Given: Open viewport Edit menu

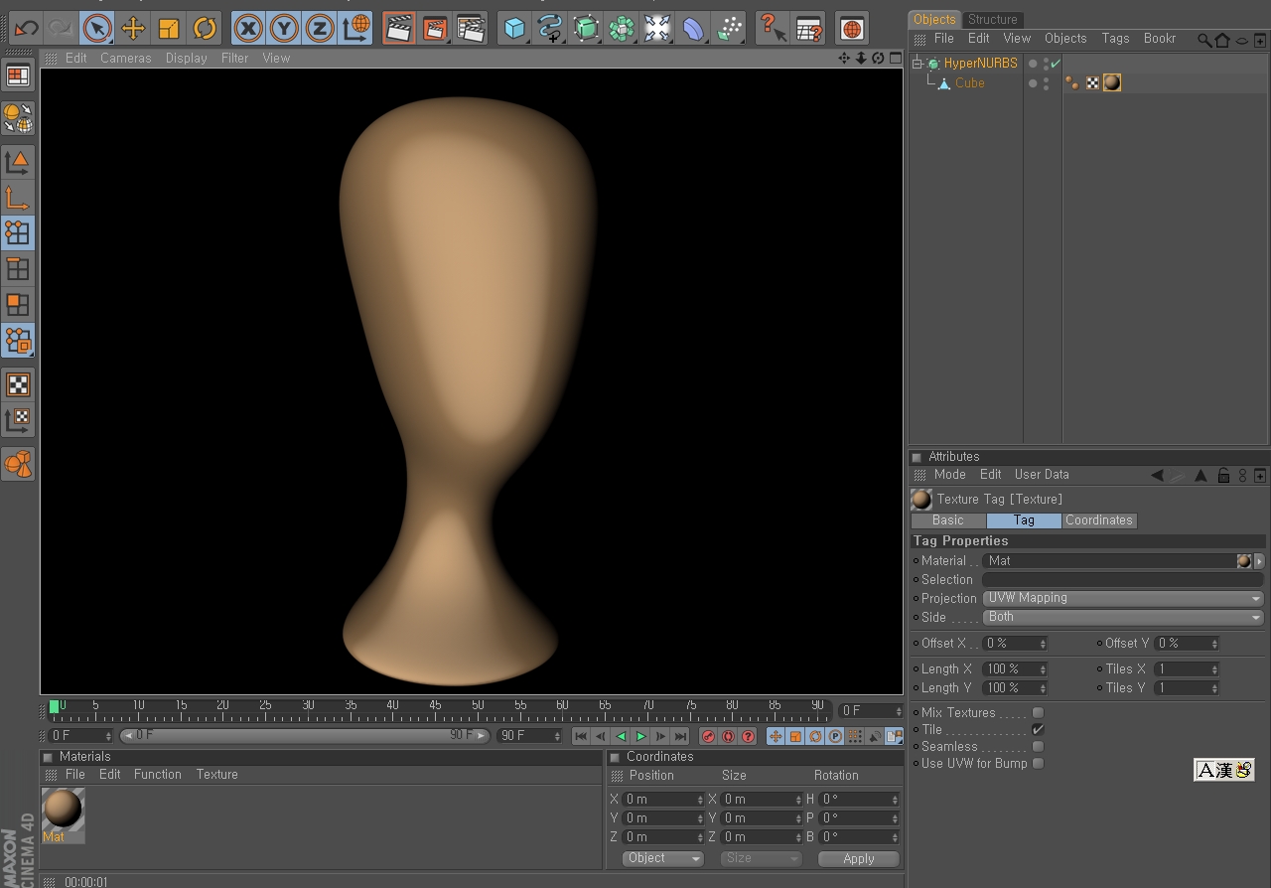Looking at the screenshot, I should 76,59.
